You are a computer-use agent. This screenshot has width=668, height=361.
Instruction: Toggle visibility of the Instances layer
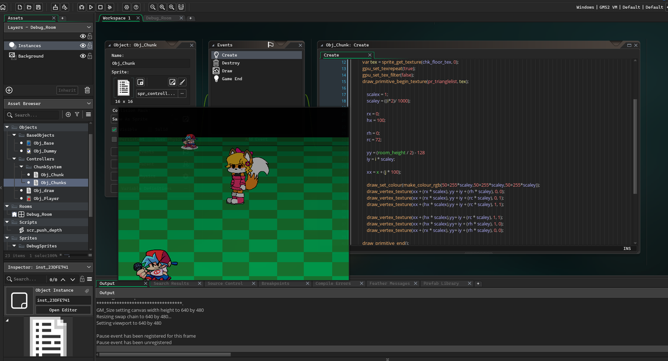click(x=83, y=46)
